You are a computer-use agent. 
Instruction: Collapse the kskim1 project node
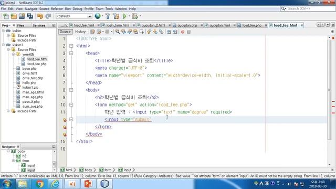click(x=4, y=45)
